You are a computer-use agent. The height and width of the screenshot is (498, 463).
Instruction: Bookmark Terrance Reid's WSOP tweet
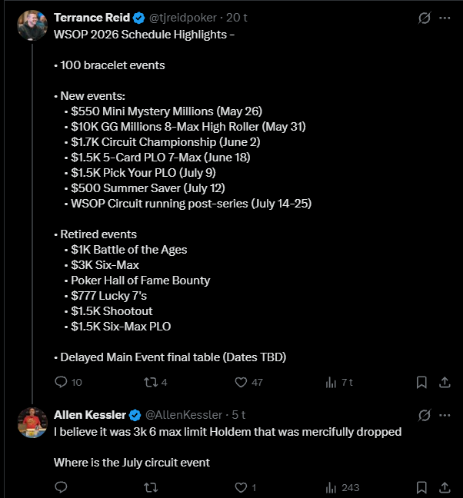click(x=421, y=382)
